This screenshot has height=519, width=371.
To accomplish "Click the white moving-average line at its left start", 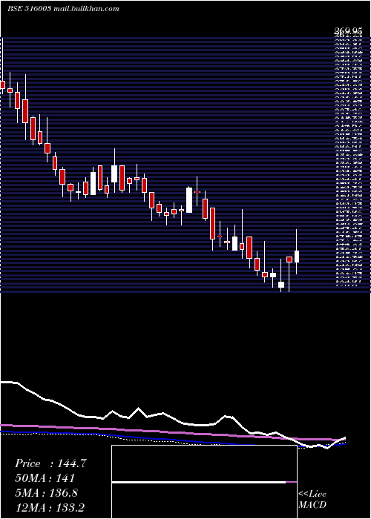I will coord(8,383).
